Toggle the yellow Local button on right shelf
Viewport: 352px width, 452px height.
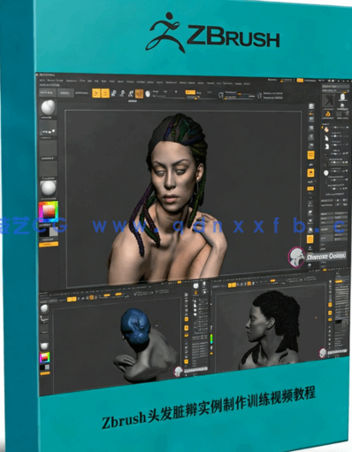click(x=310, y=173)
